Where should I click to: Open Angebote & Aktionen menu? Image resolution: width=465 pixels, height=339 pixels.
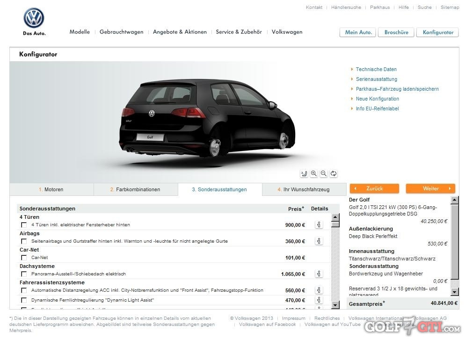[180, 32]
